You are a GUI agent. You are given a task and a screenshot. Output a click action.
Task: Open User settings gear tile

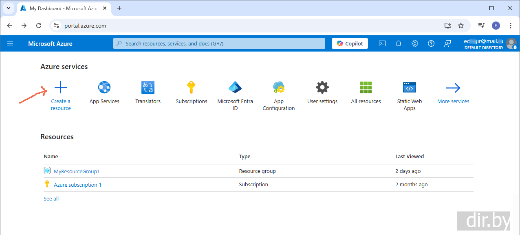[x=322, y=87]
